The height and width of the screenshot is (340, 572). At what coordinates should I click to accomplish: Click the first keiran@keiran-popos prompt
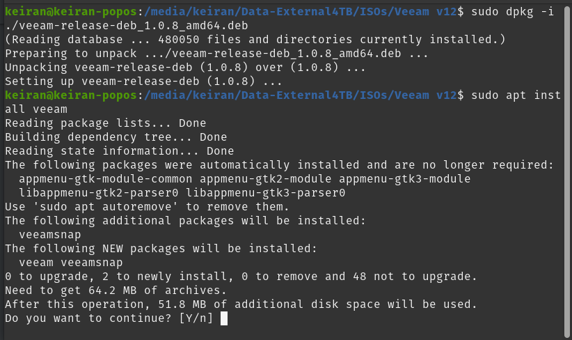click(x=71, y=12)
